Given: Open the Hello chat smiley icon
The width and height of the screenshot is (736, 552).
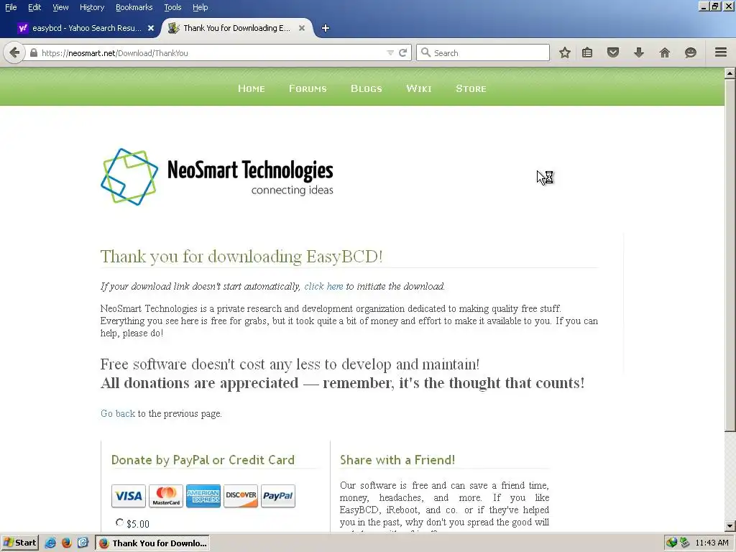Looking at the screenshot, I should 691,52.
